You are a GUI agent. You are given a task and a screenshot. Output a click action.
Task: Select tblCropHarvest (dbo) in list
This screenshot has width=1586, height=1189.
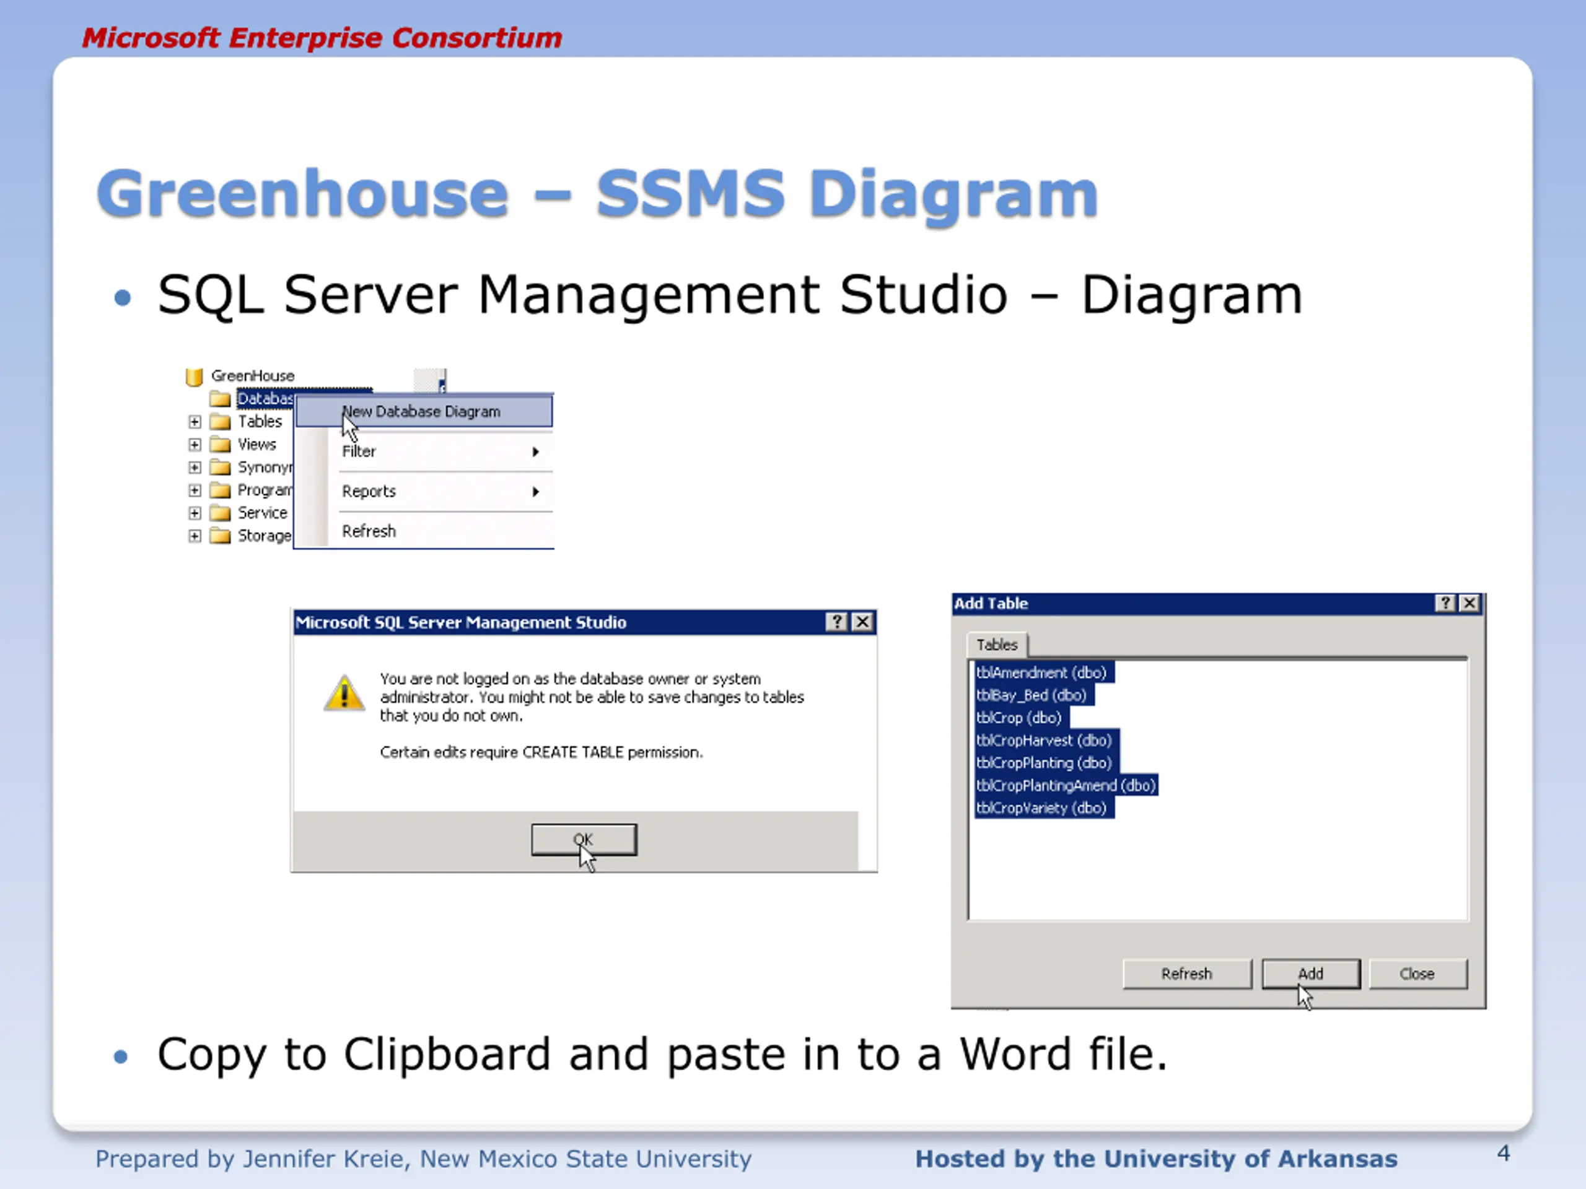pos(1046,741)
